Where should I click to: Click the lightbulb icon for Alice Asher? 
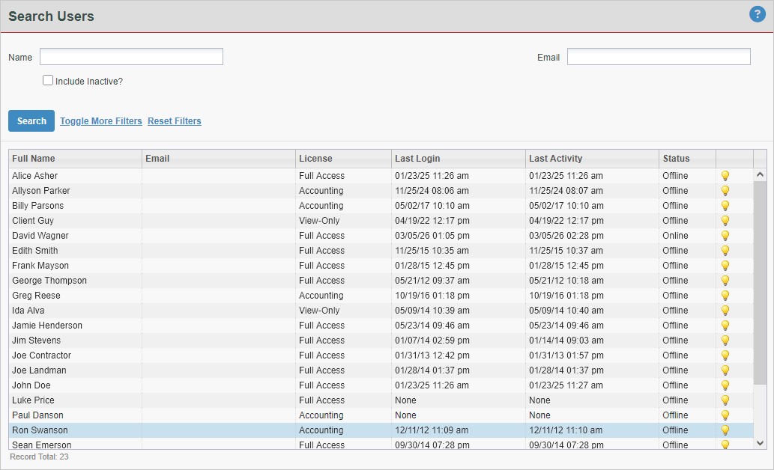pyautogui.click(x=725, y=176)
